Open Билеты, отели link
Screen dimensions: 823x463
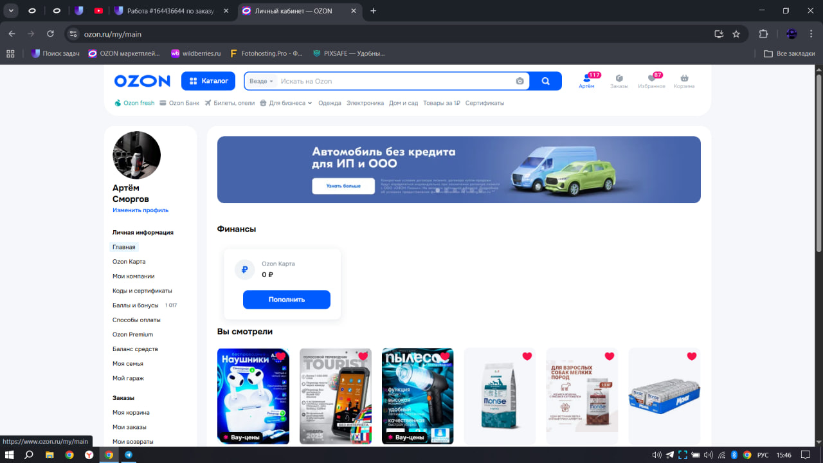coord(230,103)
